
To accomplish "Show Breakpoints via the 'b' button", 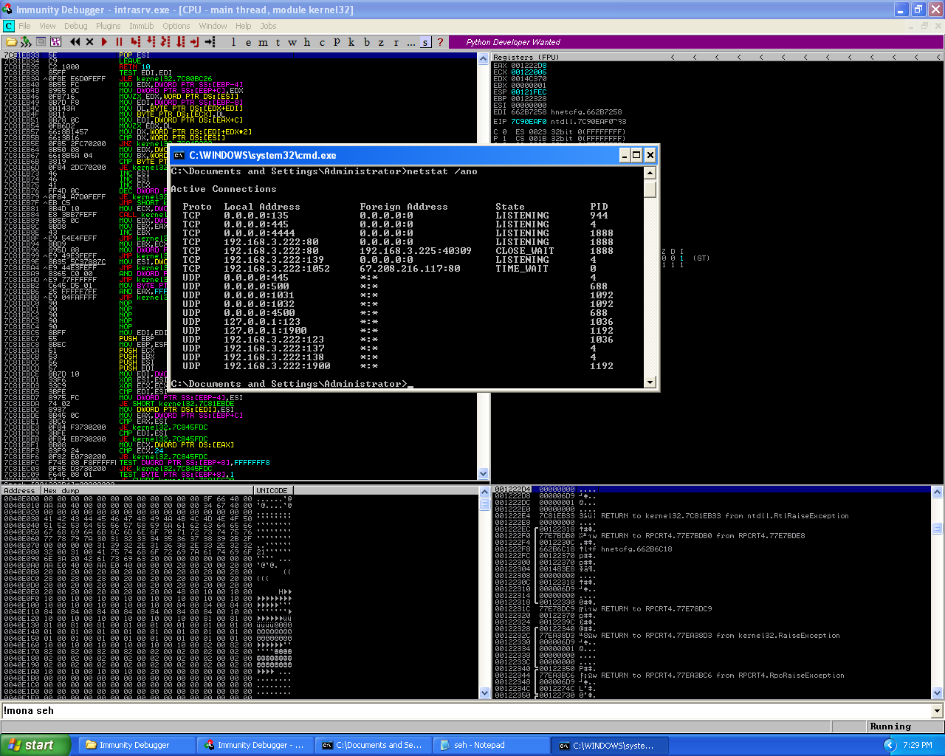I will point(366,42).
